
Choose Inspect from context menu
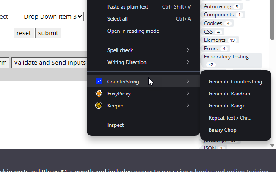[143, 125]
